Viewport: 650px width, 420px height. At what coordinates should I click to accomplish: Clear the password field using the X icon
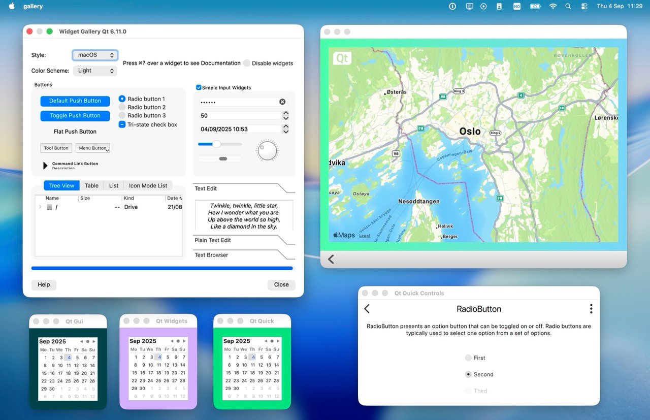point(282,102)
